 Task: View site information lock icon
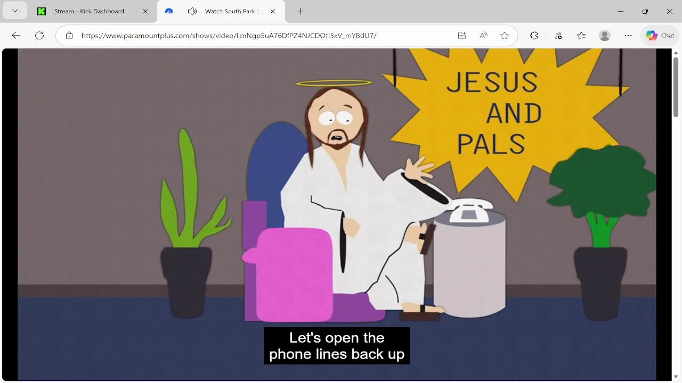[69, 36]
